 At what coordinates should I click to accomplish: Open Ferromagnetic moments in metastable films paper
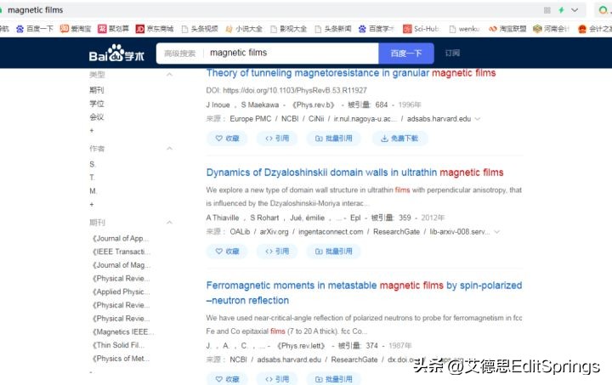364,292
